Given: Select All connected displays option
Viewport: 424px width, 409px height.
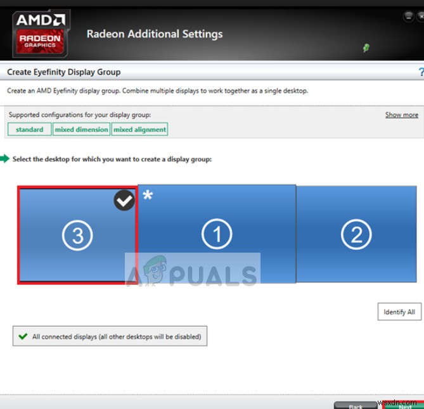Looking at the screenshot, I should coord(110,336).
